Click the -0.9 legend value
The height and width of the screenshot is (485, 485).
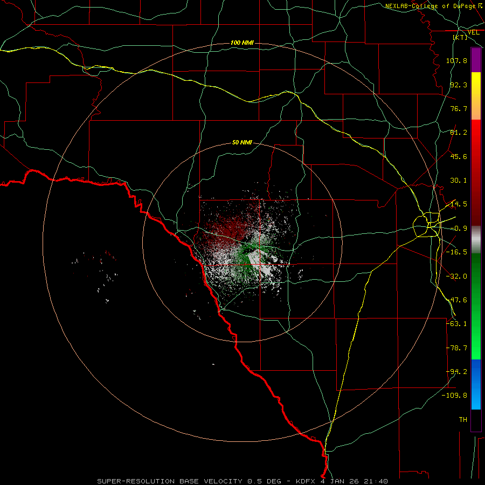click(459, 228)
